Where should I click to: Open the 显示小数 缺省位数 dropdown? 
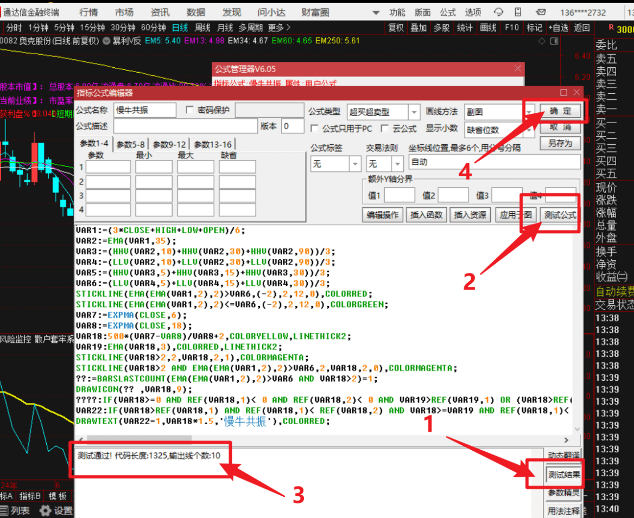529,130
